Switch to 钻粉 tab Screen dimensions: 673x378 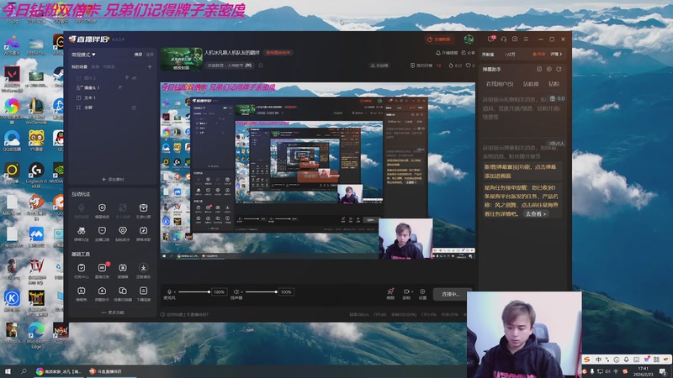click(x=554, y=84)
